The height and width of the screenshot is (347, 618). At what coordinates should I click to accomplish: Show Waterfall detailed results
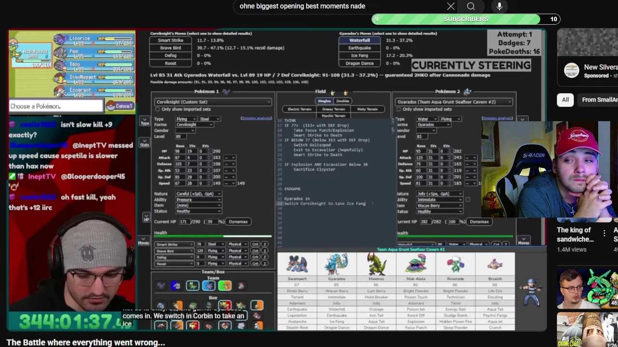click(x=359, y=40)
